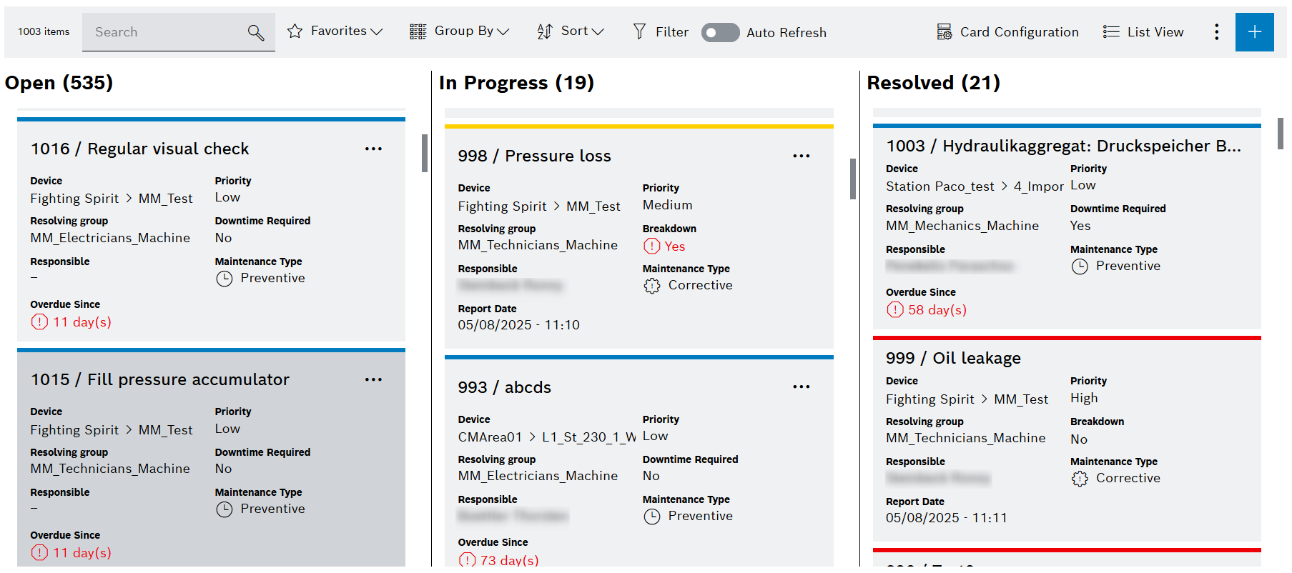Expand the Group By dropdown
The height and width of the screenshot is (573, 1292).
pos(504,31)
